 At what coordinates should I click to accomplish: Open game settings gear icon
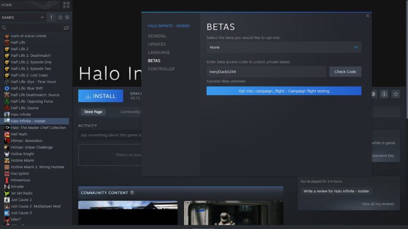tap(373, 94)
